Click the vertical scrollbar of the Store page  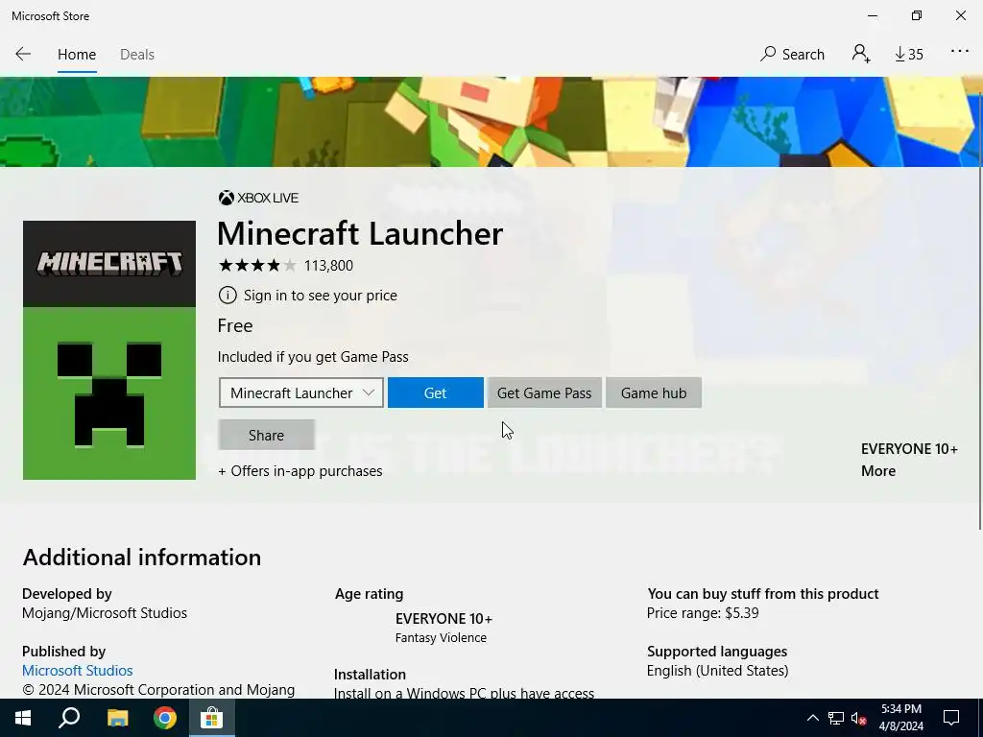point(980,310)
